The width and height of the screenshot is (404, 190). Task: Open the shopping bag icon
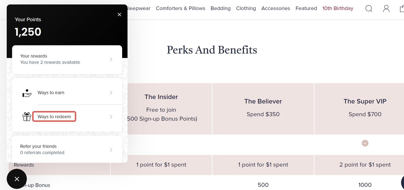402,9
